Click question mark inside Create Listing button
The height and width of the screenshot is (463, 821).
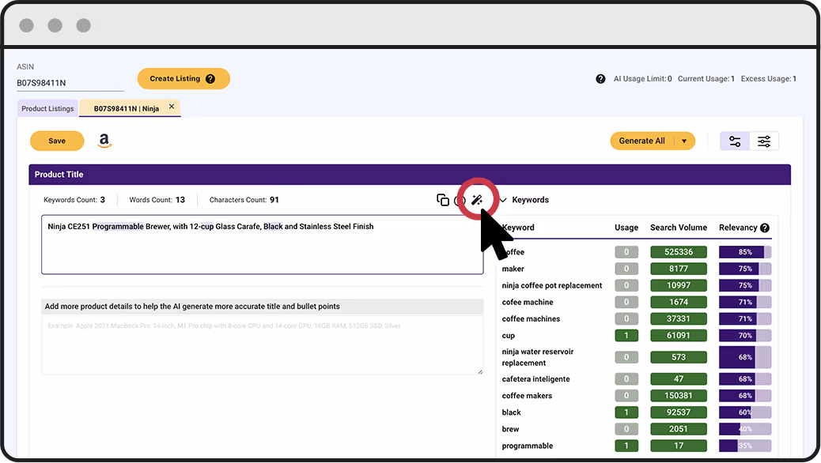click(x=210, y=79)
